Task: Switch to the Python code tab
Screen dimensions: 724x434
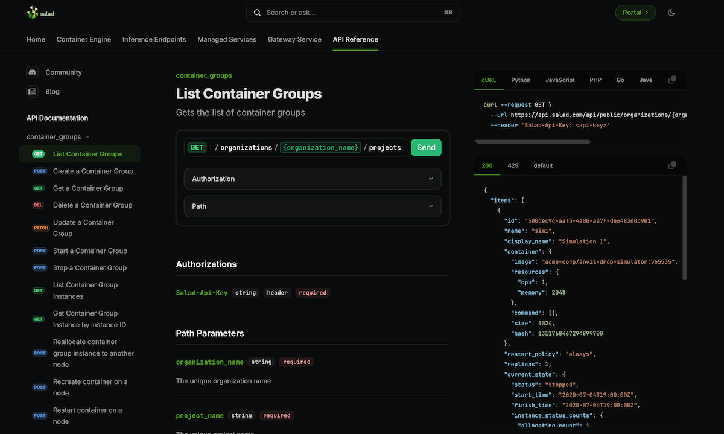Action: click(521, 80)
